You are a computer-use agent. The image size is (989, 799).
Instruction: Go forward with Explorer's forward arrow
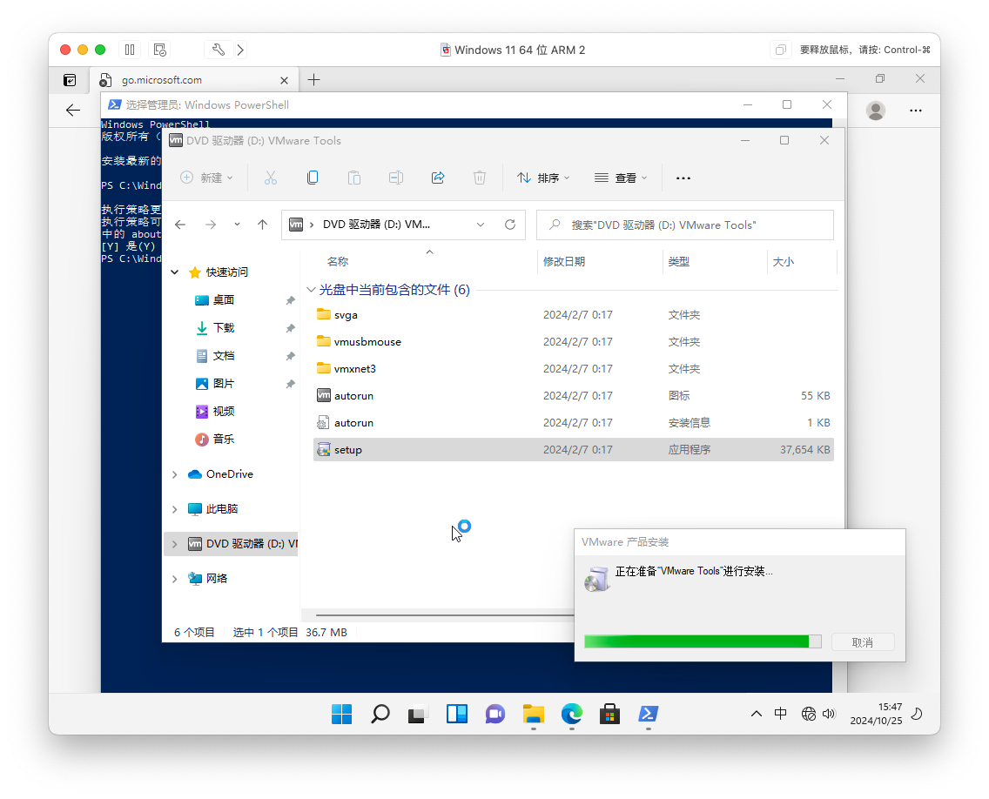pos(211,225)
